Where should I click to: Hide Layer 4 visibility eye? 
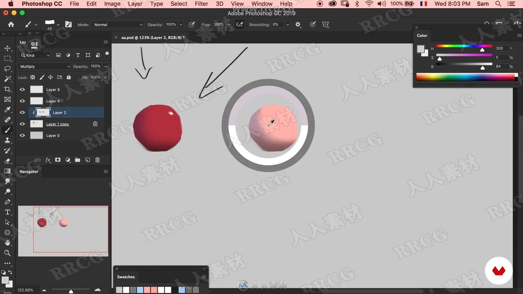pos(22,101)
